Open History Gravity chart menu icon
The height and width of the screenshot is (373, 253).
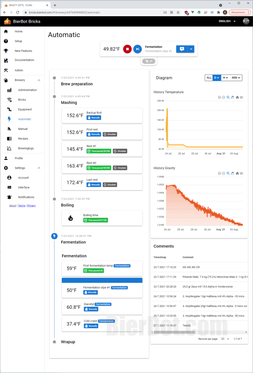pyautogui.click(x=241, y=173)
